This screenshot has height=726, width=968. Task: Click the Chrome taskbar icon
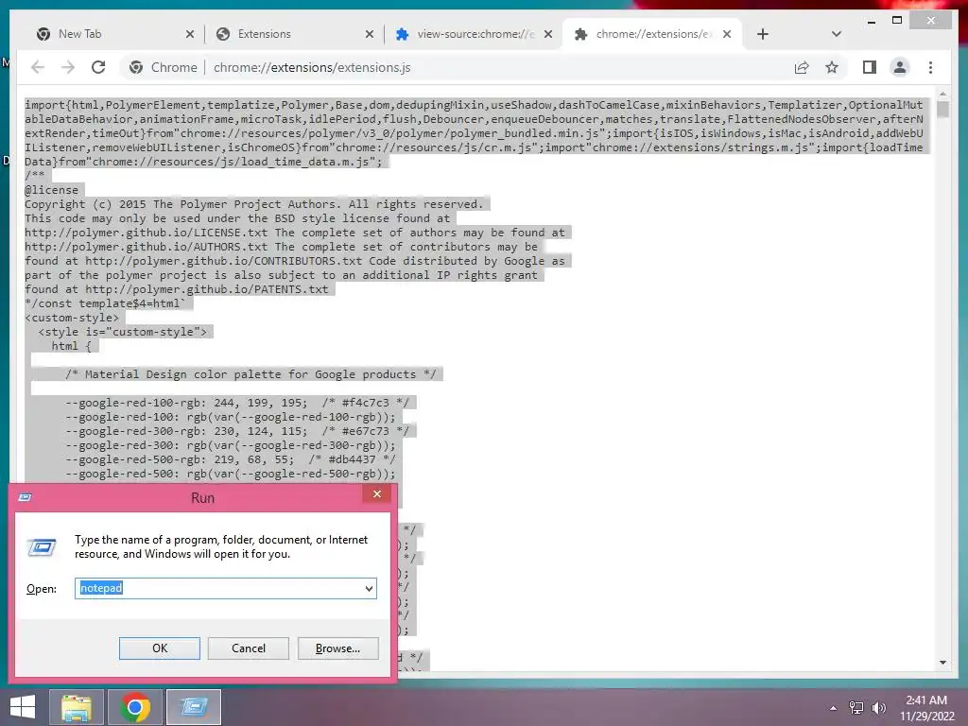(135, 707)
